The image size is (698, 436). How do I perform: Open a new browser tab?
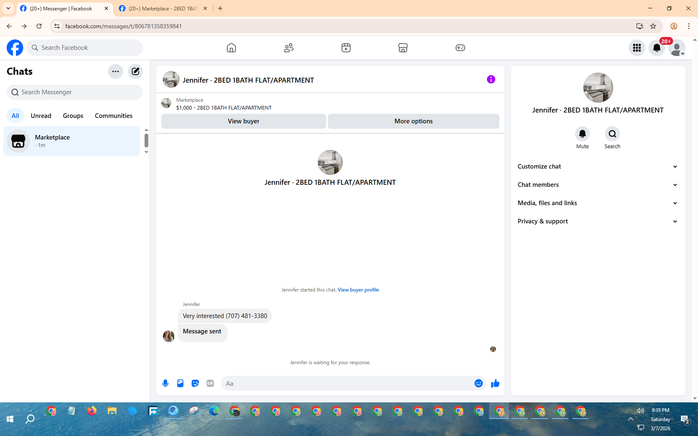[220, 8]
